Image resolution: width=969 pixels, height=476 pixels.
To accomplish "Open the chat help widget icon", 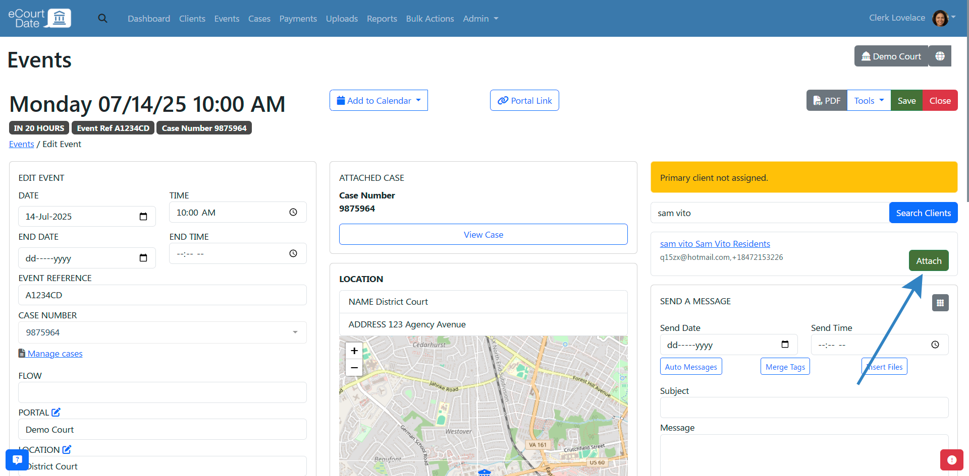I will coord(17,459).
